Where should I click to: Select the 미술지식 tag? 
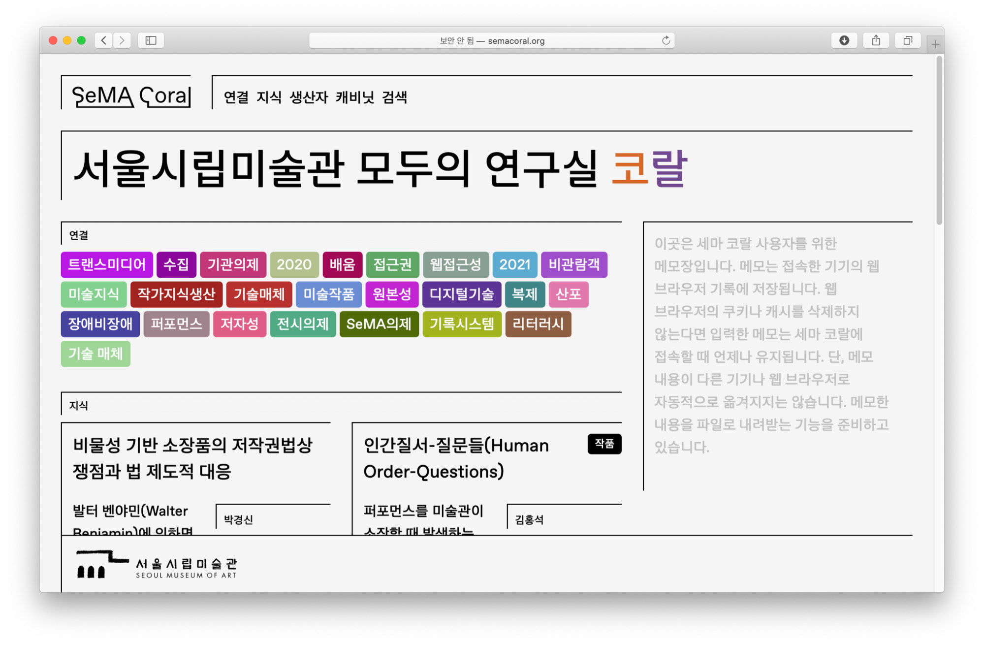pos(94,294)
